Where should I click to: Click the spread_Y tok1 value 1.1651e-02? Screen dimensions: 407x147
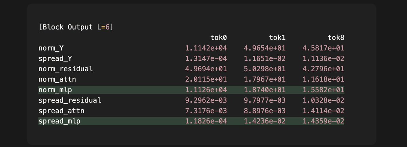point(265,59)
